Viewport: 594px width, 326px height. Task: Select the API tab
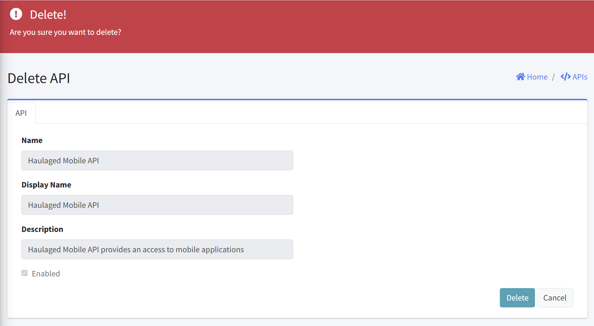(21, 113)
